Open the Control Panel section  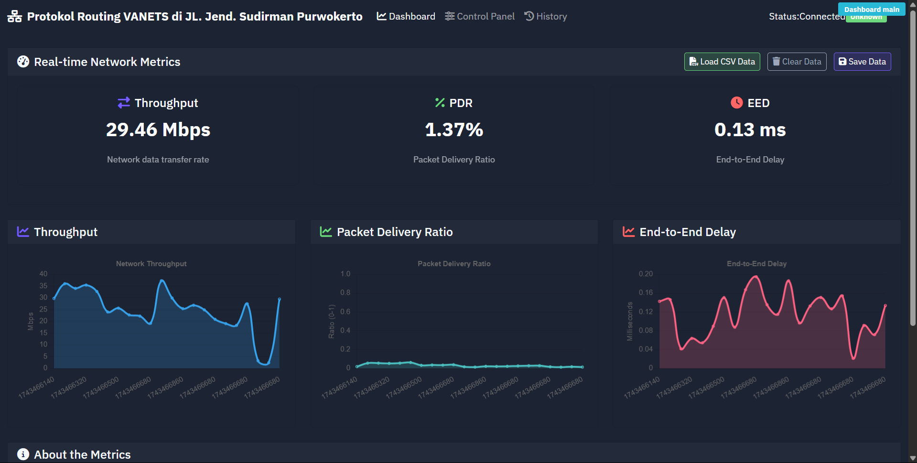pos(479,16)
